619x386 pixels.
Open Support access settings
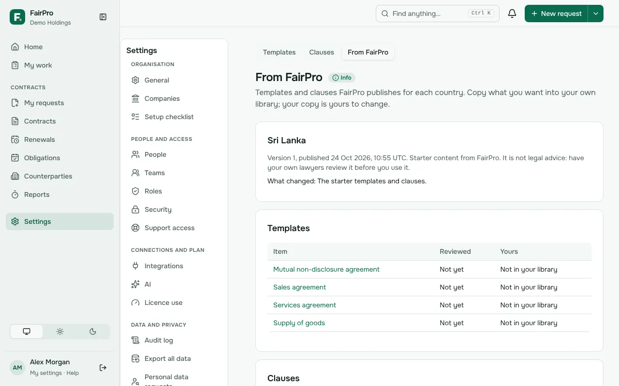click(x=174, y=228)
